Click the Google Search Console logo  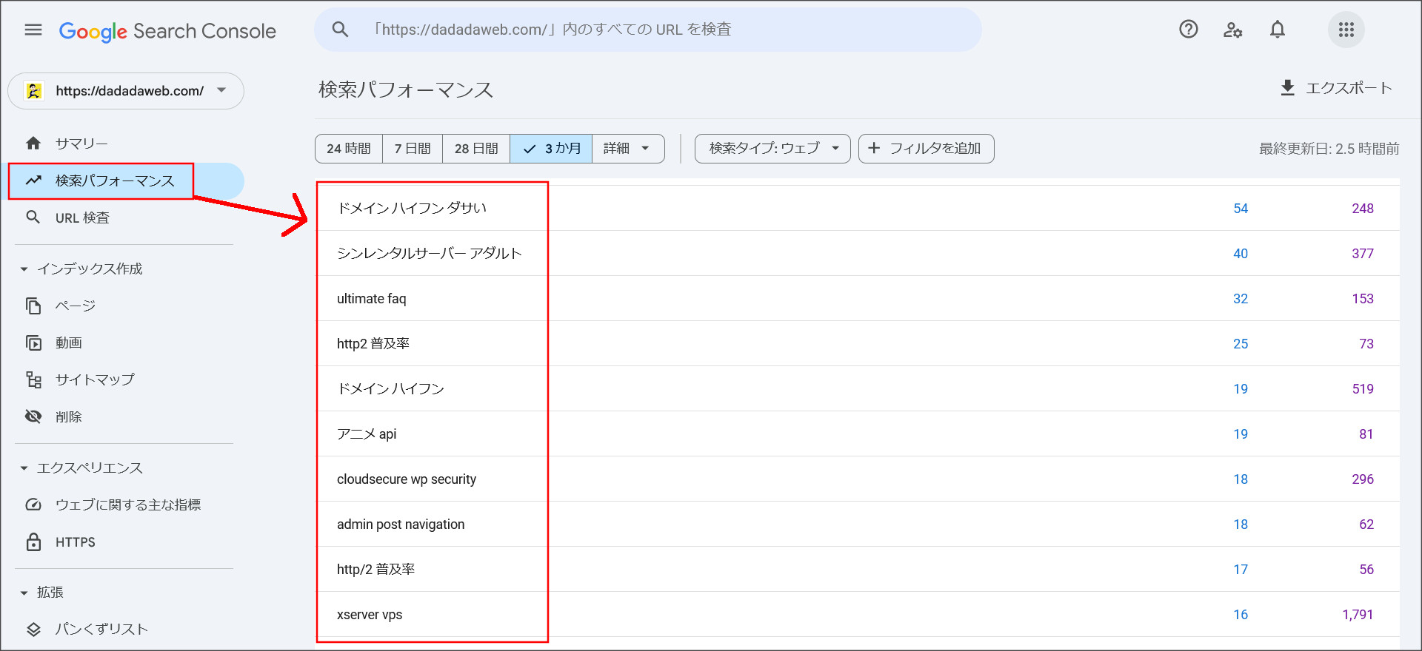coord(167,31)
